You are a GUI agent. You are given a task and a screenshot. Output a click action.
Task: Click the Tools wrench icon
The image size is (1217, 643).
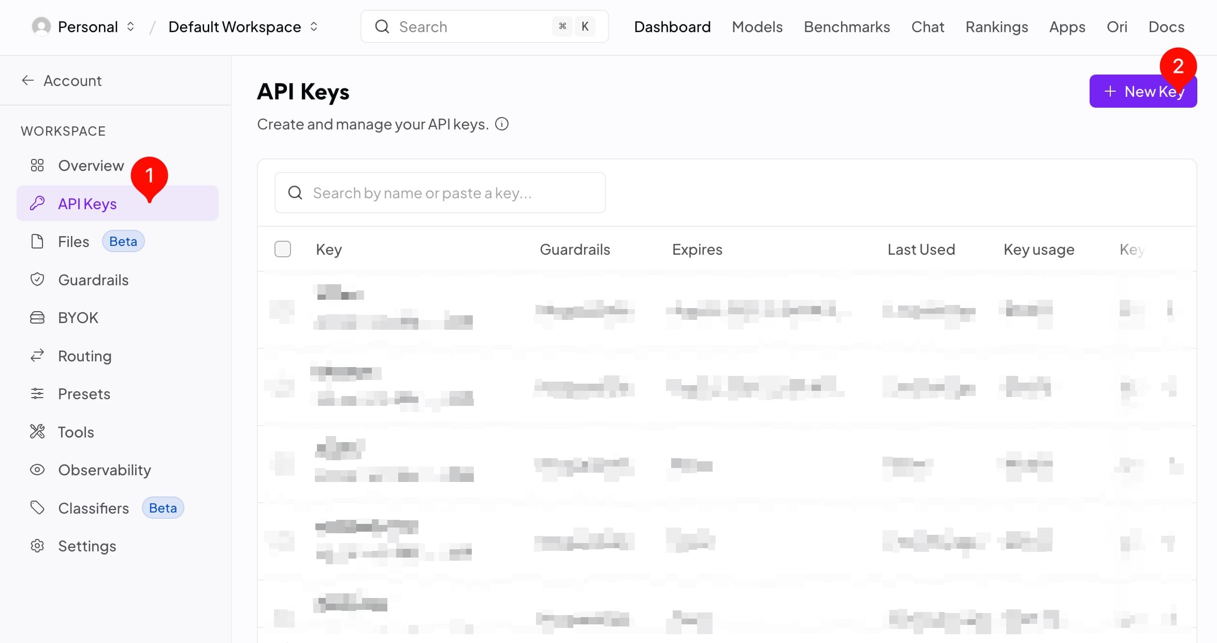(x=37, y=432)
